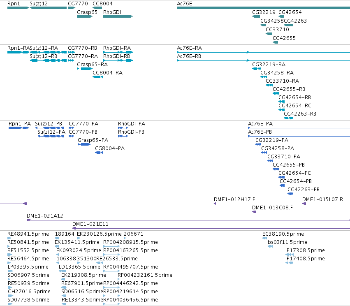
Task: Click the CG42654-PC protein label
Action: pos(294,173)
